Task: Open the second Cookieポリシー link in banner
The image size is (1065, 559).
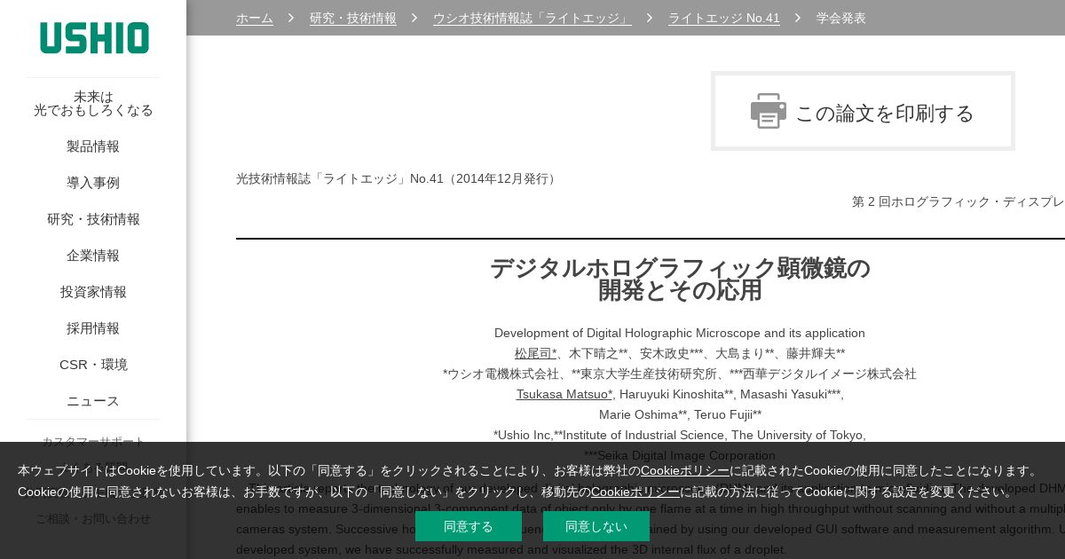Action: tap(635, 492)
